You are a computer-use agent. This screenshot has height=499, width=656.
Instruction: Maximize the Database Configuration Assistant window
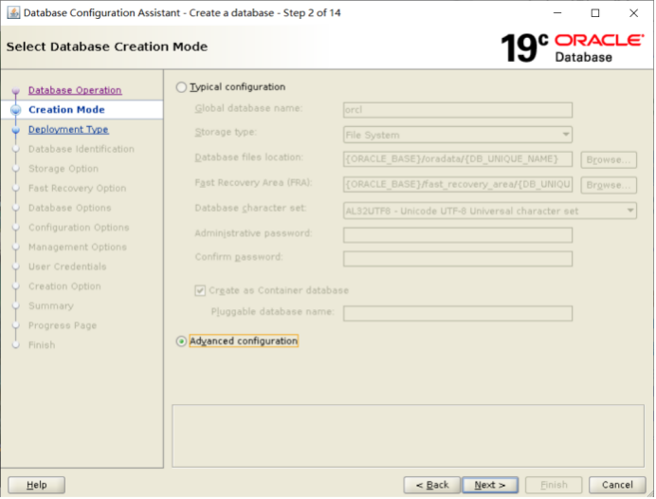595,13
